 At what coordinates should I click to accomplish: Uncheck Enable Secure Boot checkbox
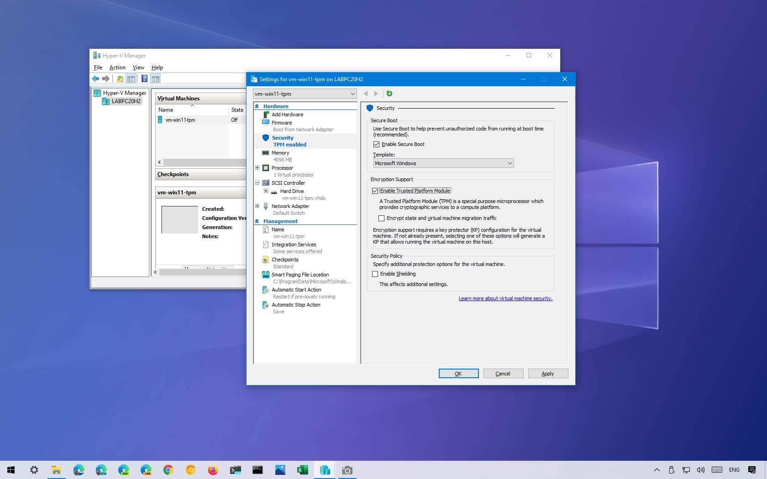(376, 145)
